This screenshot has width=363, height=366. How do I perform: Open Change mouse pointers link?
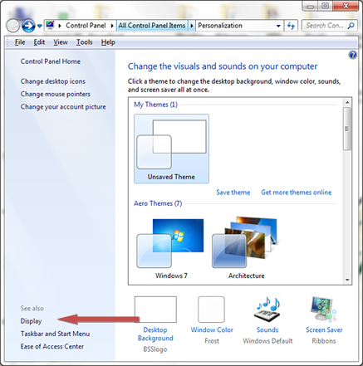(56, 94)
